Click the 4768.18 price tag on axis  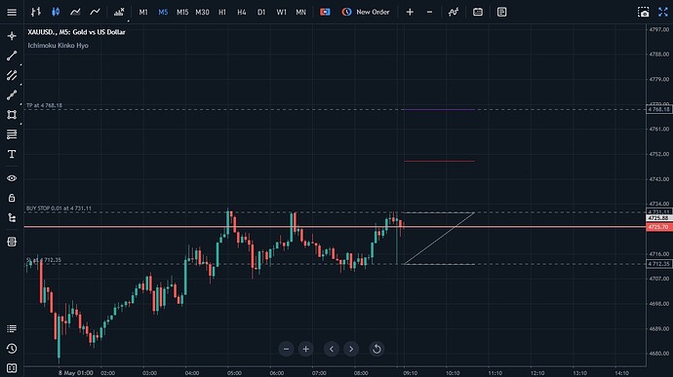pyautogui.click(x=658, y=109)
